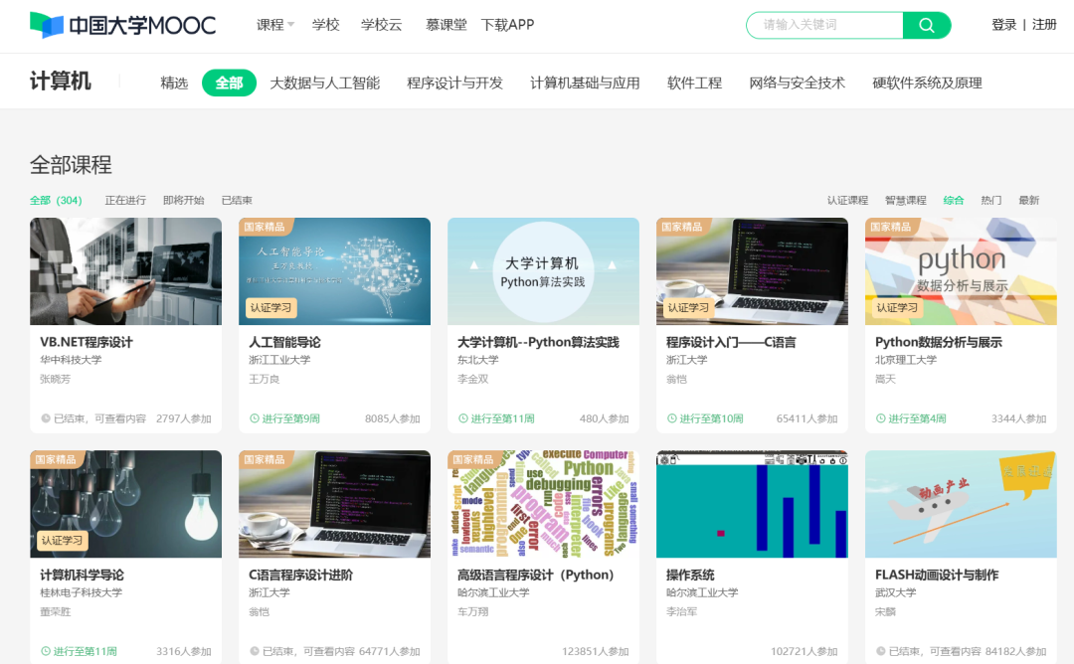Click the 认证学习 badge on 程序设计入门 card
The image size is (1074, 664).
[x=688, y=308]
